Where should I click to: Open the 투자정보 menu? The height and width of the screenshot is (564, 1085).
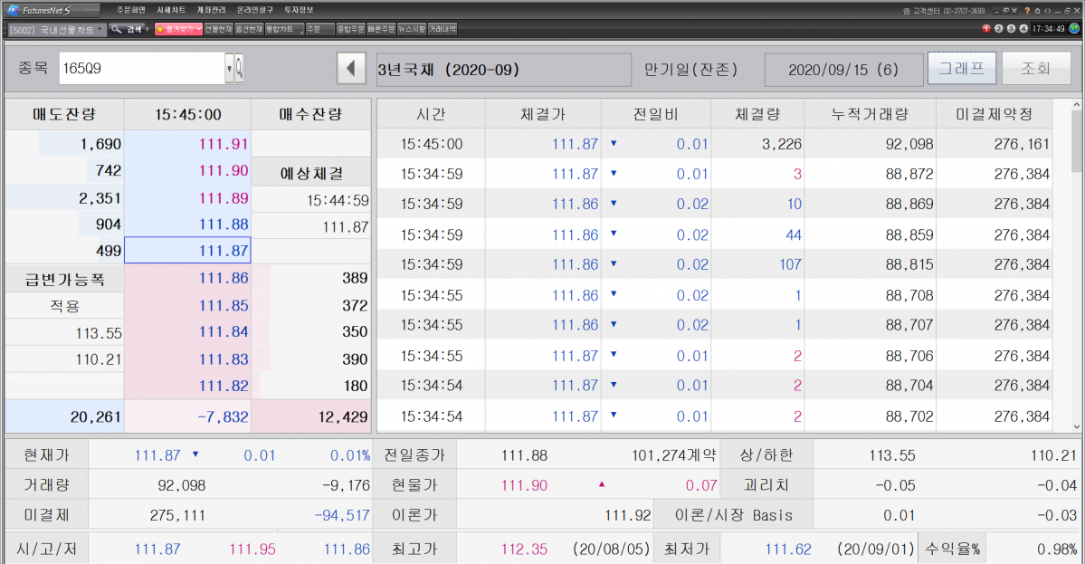point(297,9)
